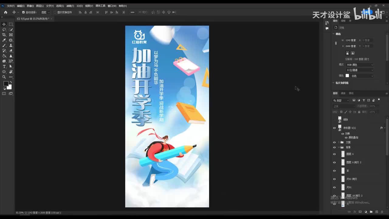
Task: Open the 模式 RGB 颜色 dropdown
Action: [360, 65]
